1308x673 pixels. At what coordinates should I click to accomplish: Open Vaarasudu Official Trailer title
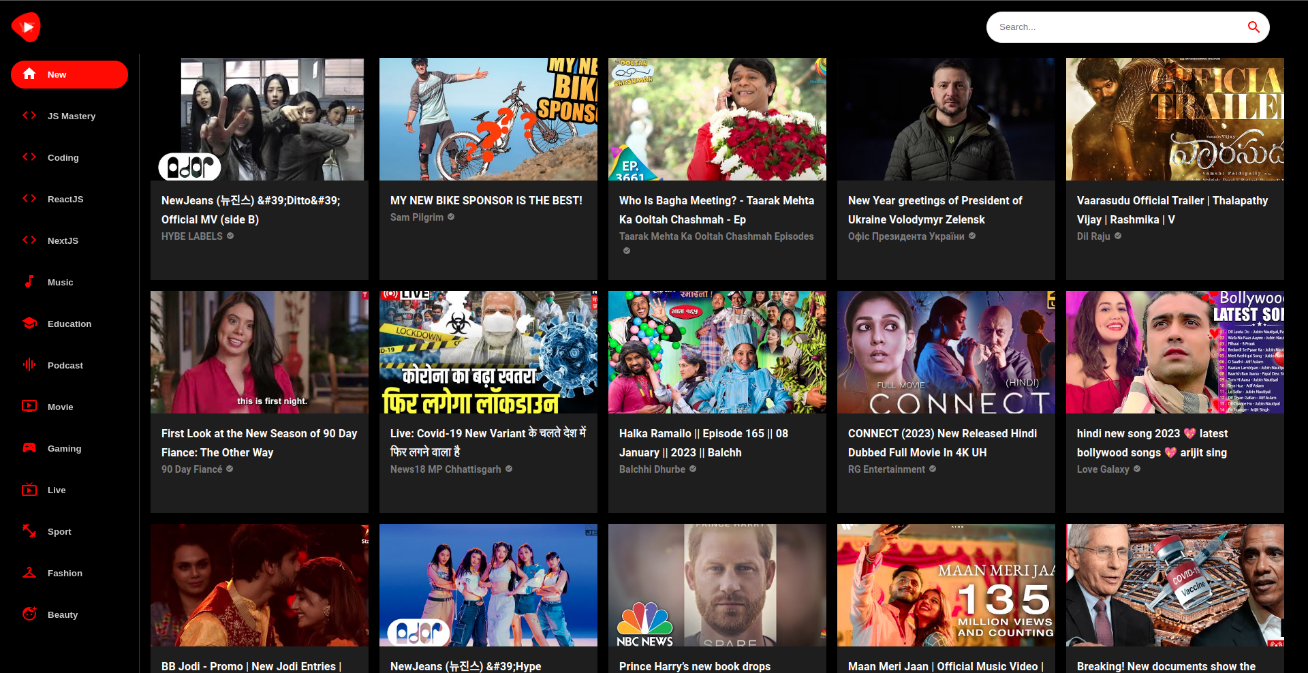click(1172, 210)
